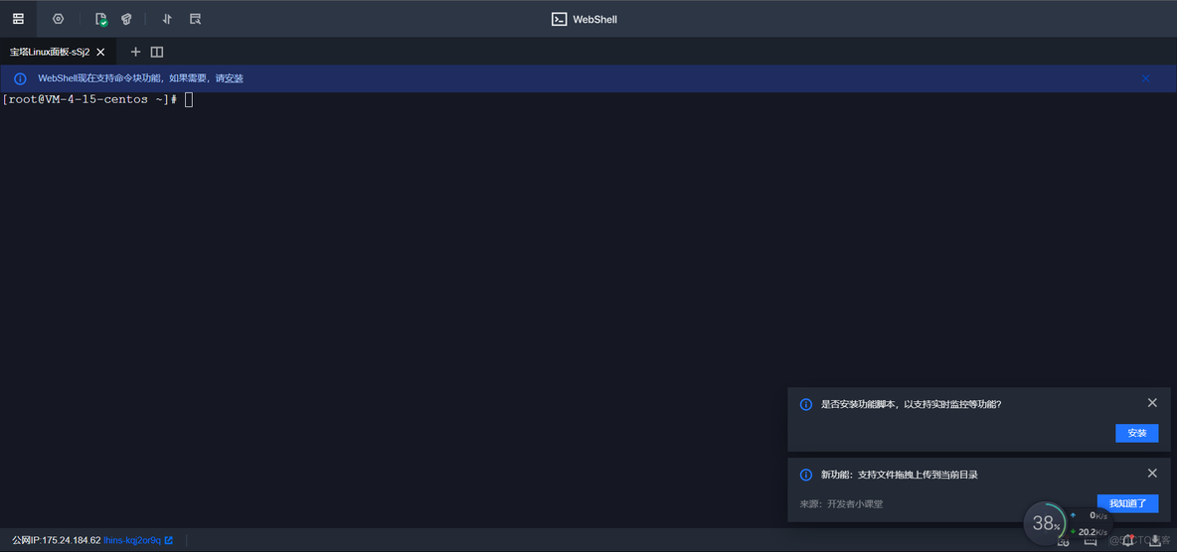Viewport: 1177px width, 552px height.
Task: Switch to the 宝塔Linux面板-sSj2 tab
Action: (50, 52)
